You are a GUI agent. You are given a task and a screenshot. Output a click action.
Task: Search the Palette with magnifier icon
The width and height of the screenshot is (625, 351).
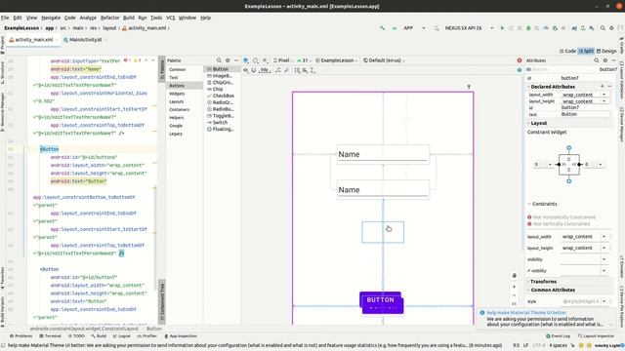(219, 60)
